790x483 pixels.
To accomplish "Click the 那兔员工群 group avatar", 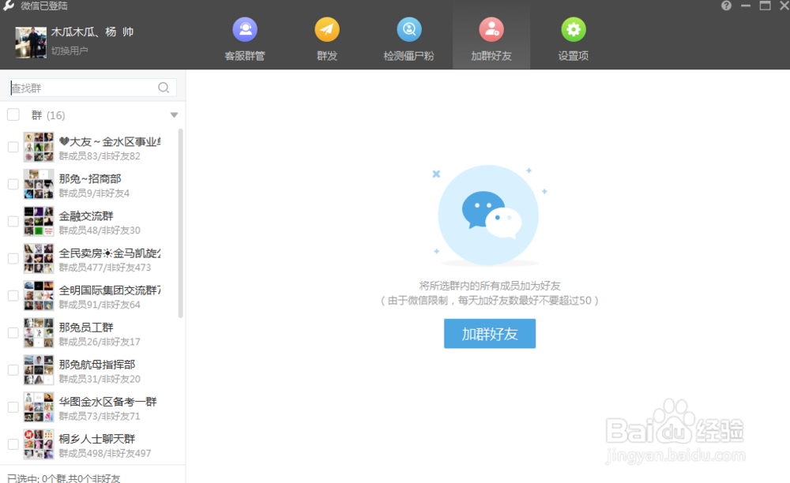I will tap(39, 333).
